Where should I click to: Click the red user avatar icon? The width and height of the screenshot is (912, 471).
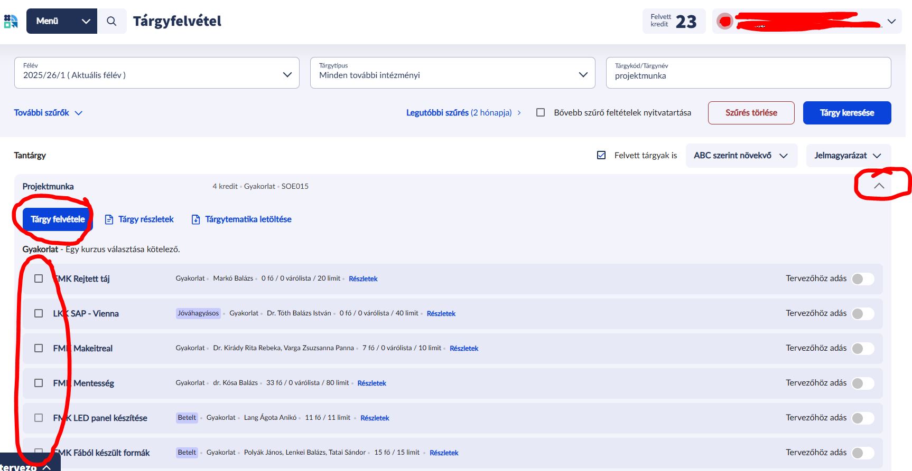(725, 21)
